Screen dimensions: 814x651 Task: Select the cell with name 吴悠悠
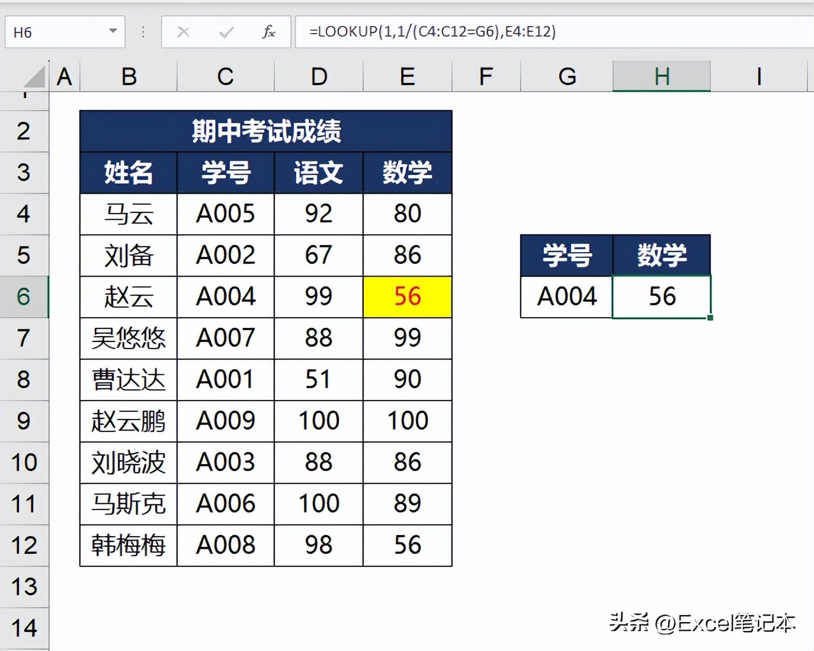(129, 339)
